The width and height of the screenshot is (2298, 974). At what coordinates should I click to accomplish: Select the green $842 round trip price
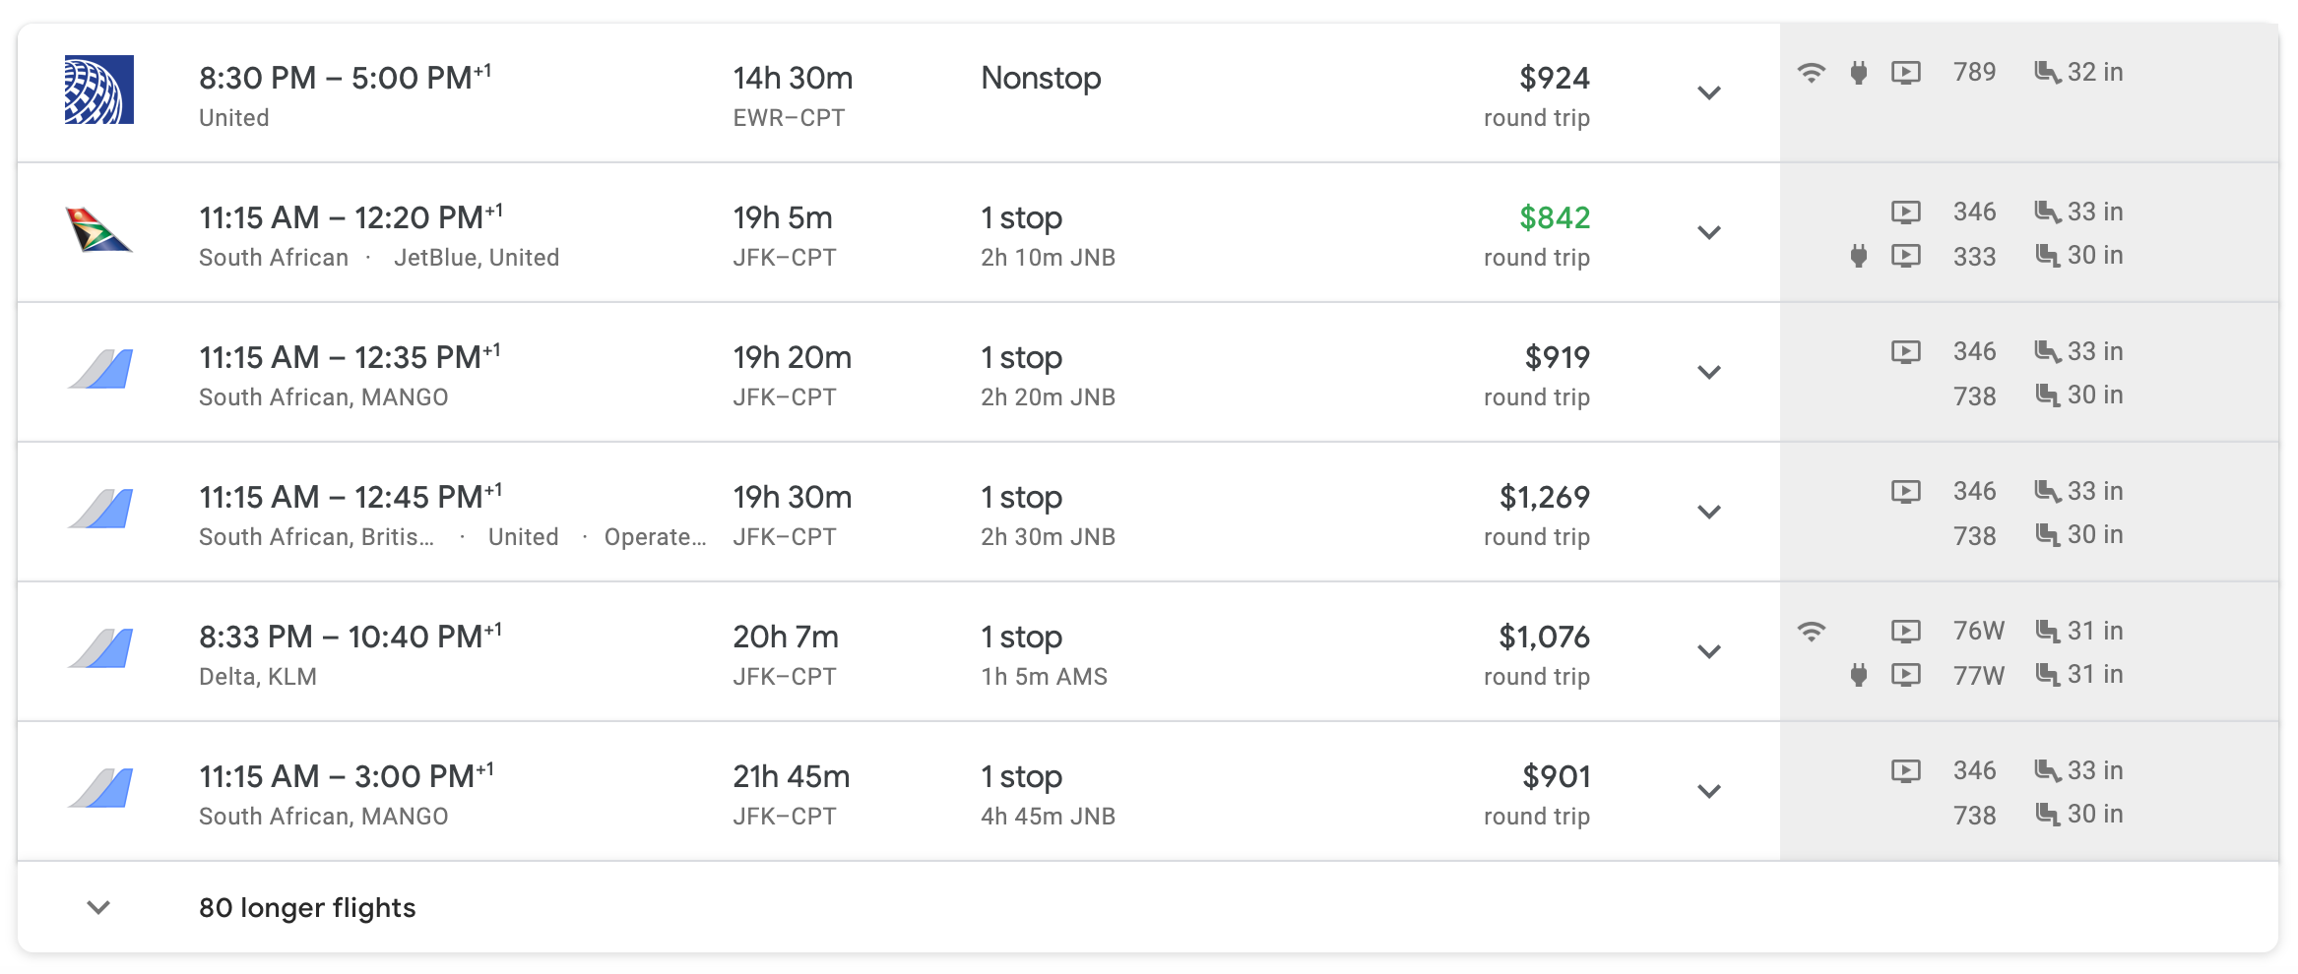1554,217
